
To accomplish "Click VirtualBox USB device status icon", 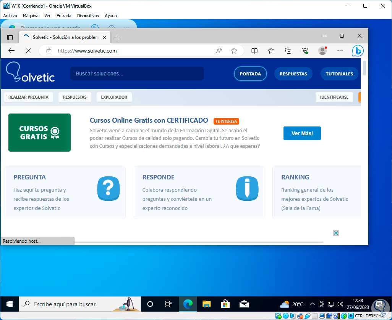I will click(308, 316).
